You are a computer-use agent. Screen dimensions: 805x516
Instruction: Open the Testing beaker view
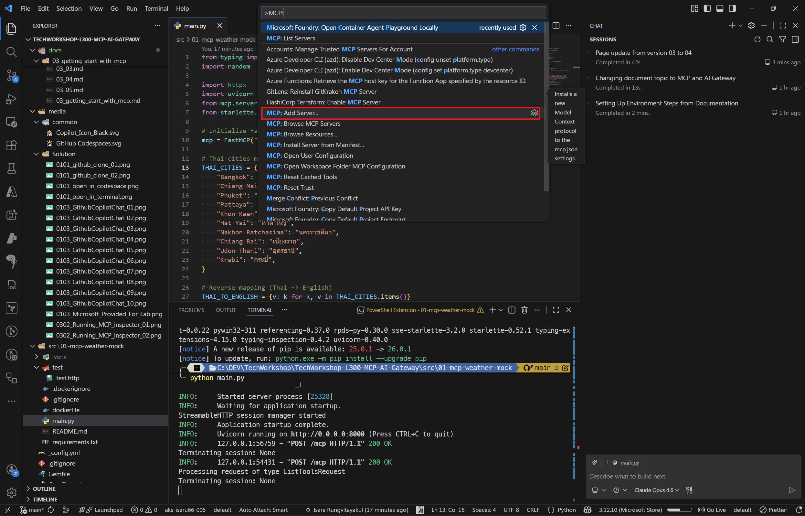[x=11, y=168]
